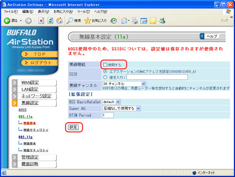
Task: Click the Stop loading icon
Action: [x=41, y=21]
